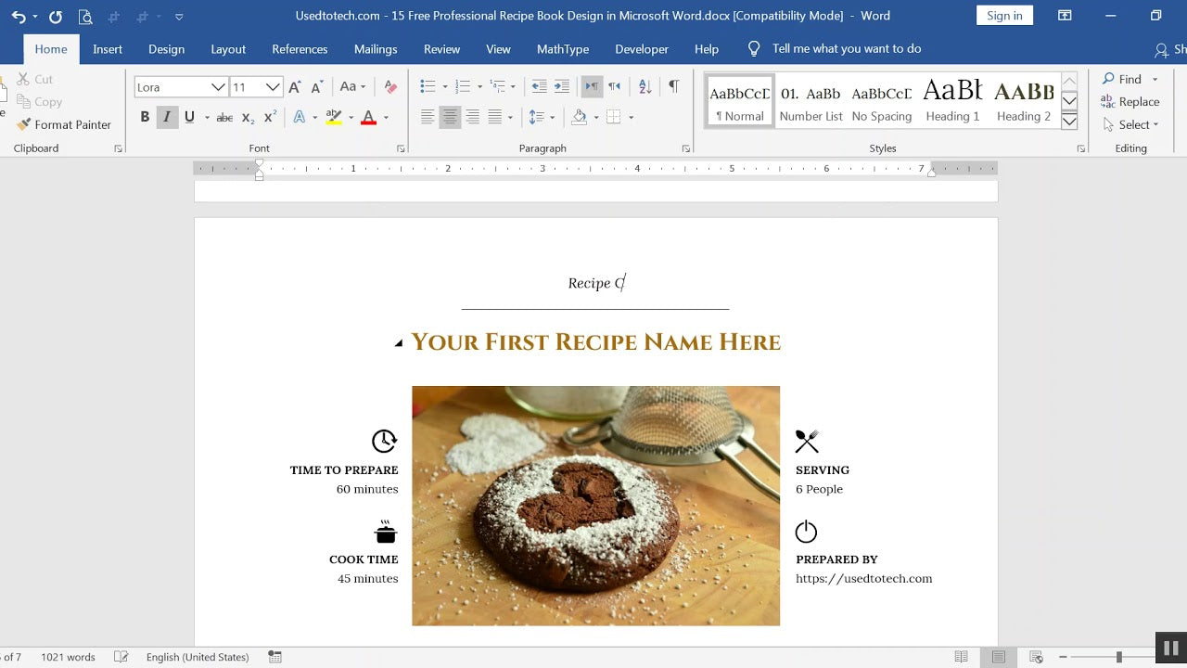Image resolution: width=1187 pixels, height=668 pixels.
Task: Pick red font color button
Action: click(368, 118)
